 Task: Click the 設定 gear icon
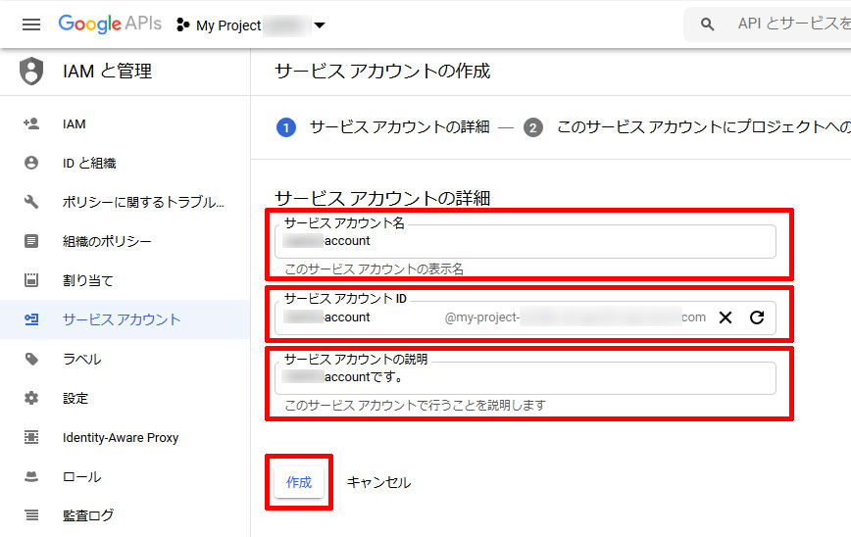click(x=31, y=398)
